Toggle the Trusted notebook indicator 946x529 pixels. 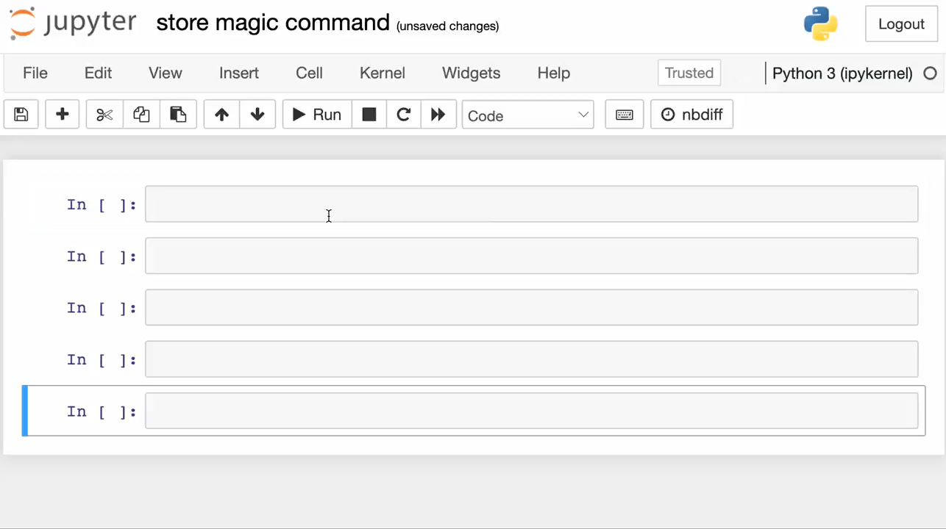click(x=689, y=73)
